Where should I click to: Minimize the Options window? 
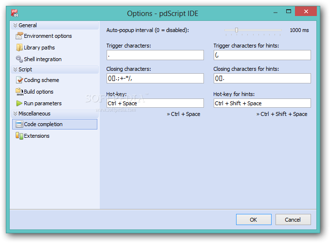pyautogui.click(x=275, y=13)
